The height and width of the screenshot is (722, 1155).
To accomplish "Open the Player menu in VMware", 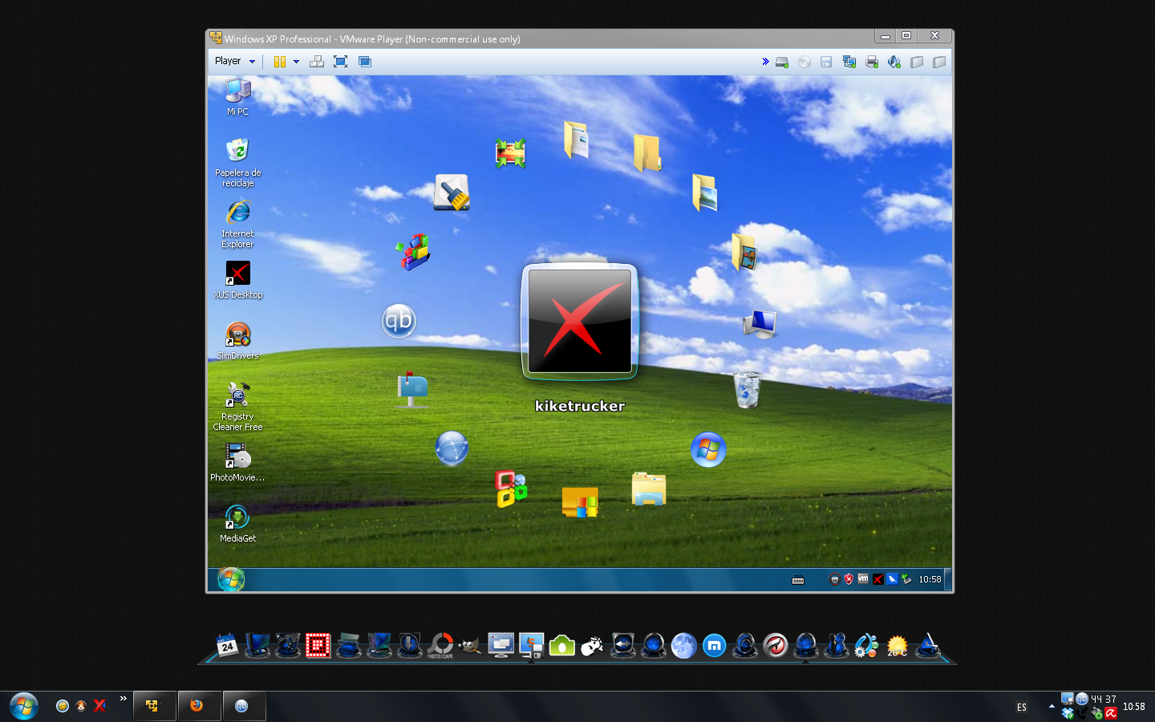I will point(234,61).
